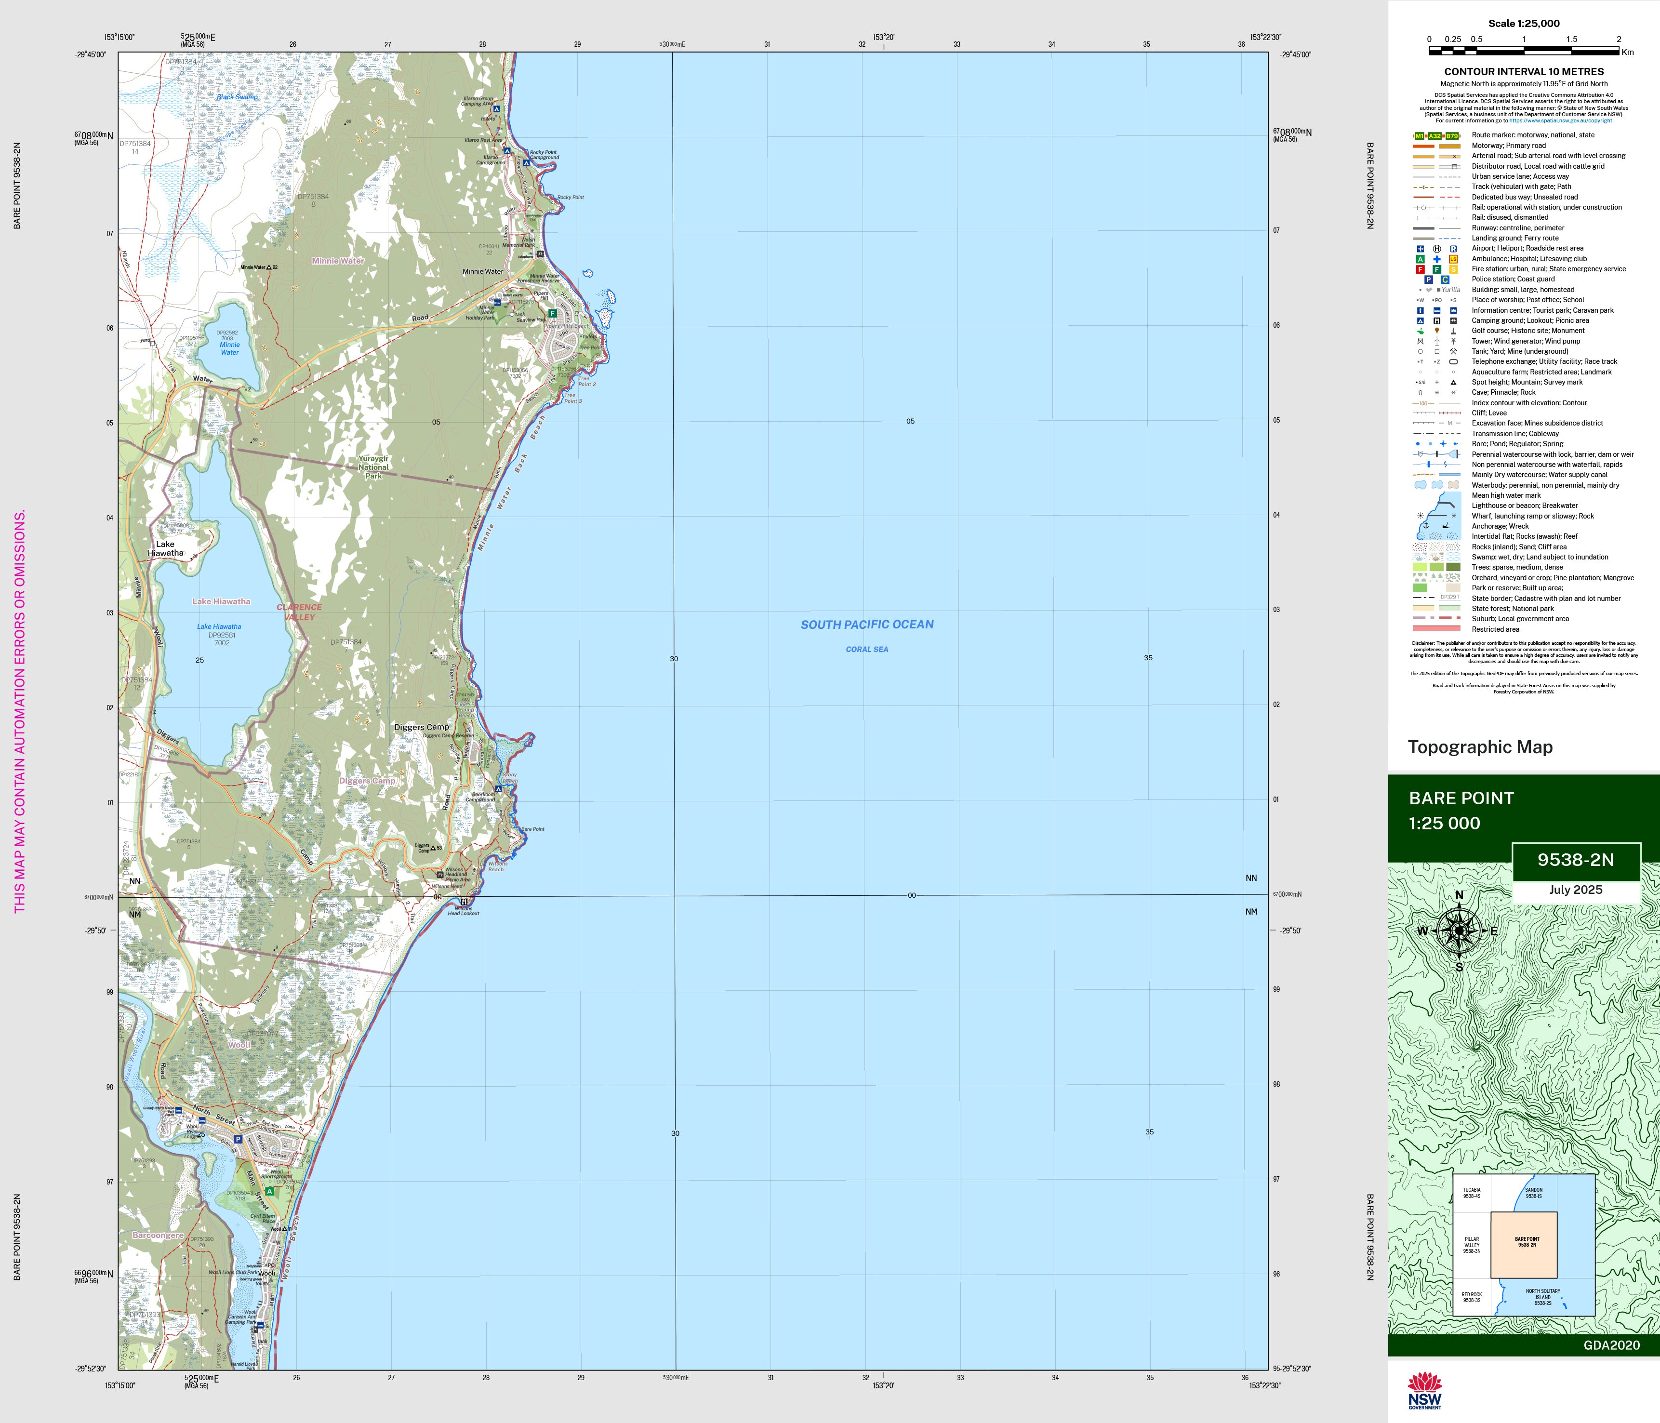Click the blue Police station marker in Wooli town

238,1139
